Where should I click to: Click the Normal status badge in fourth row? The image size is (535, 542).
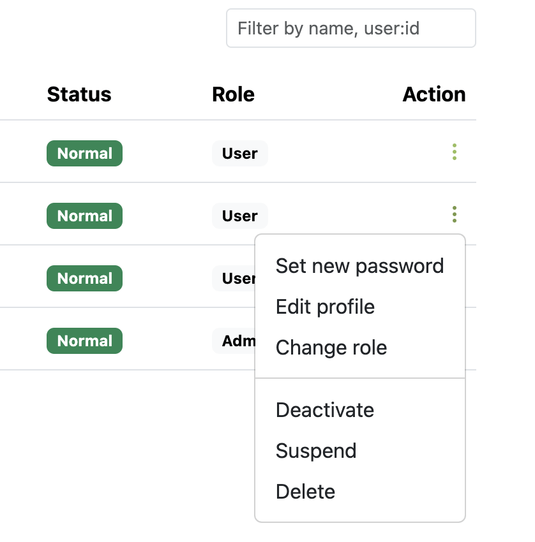(84, 341)
